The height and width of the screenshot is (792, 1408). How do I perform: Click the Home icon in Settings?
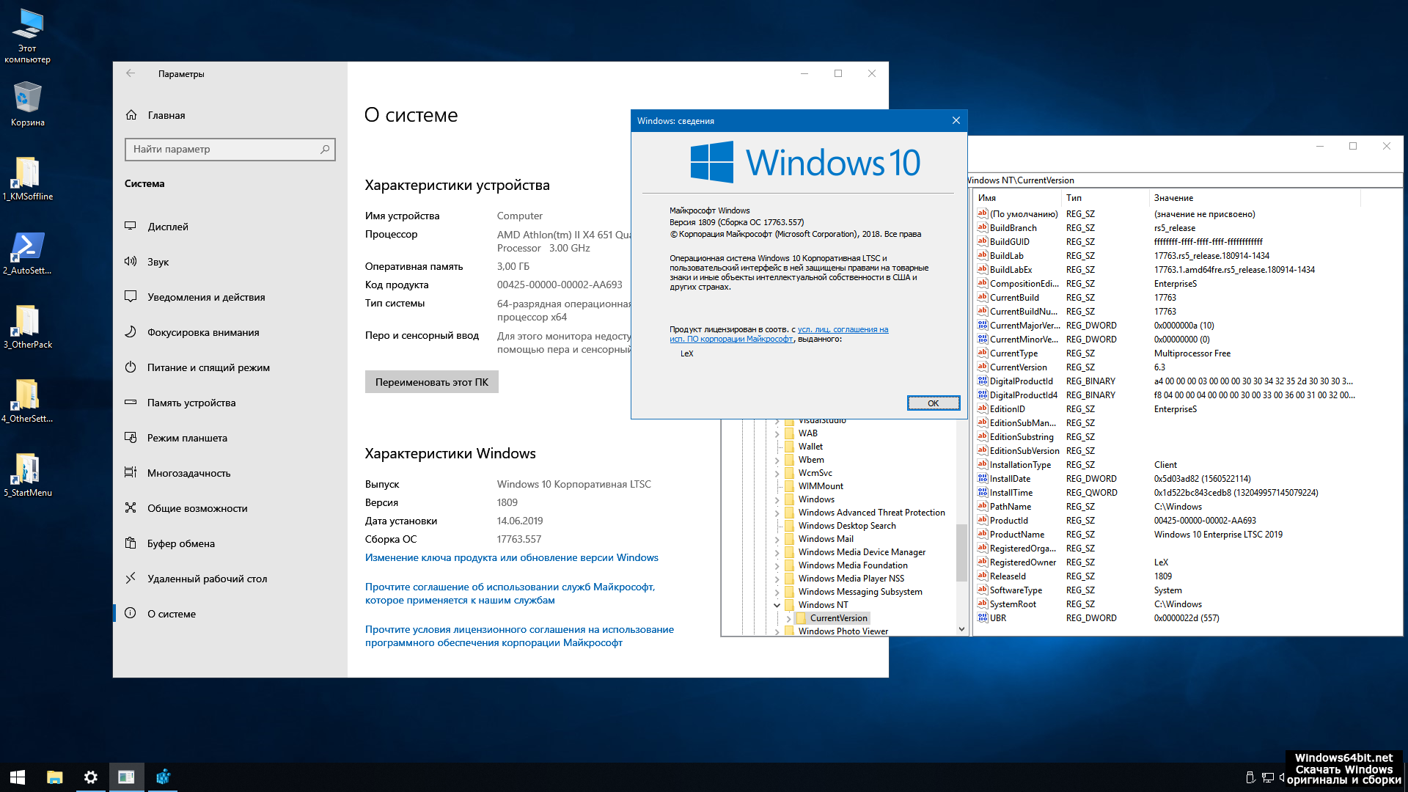pos(131,114)
